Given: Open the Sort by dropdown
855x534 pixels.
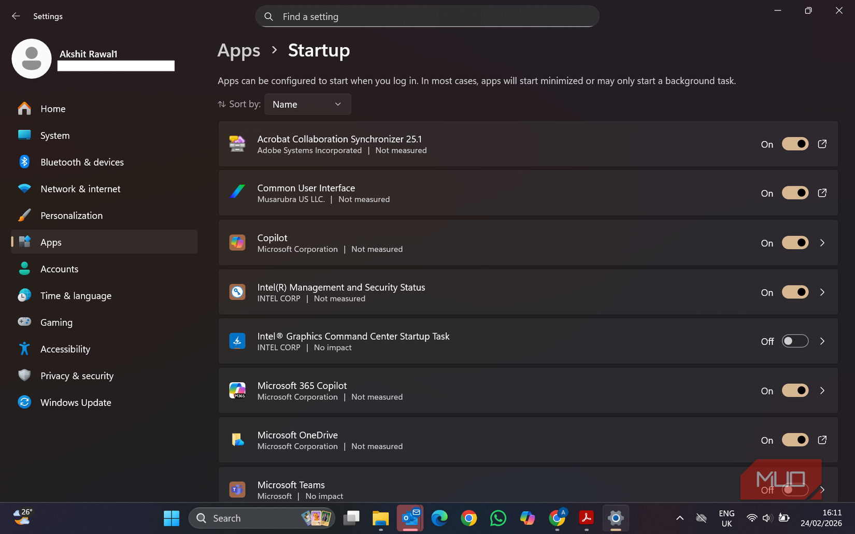Looking at the screenshot, I should tap(307, 104).
